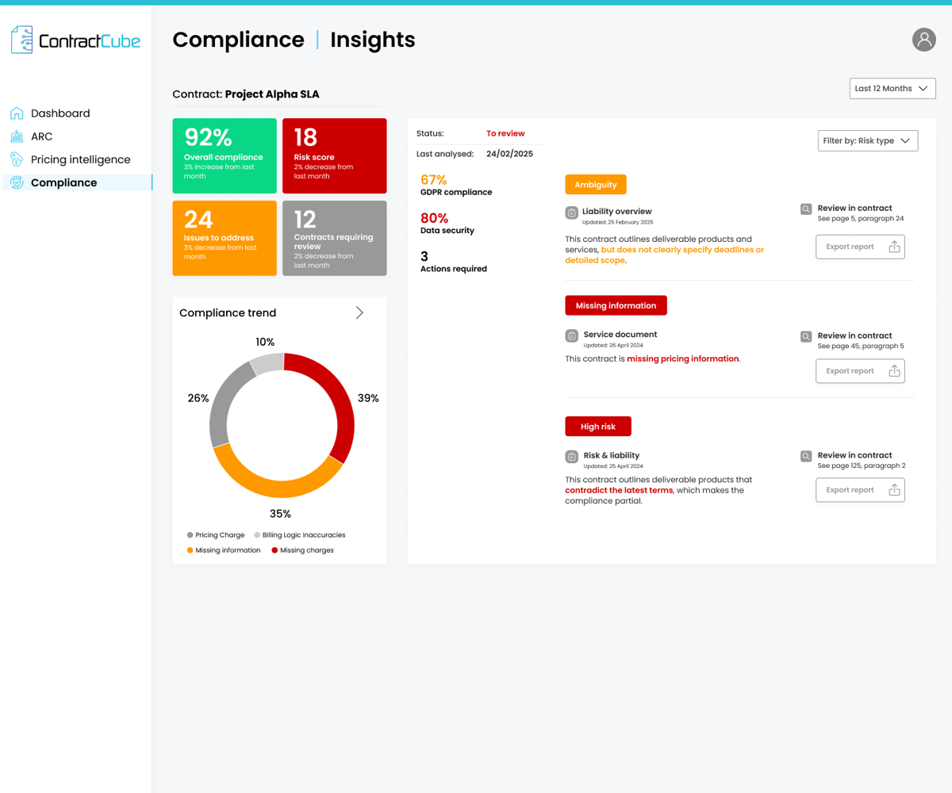Click Review in contract for page 125
Viewport: 952px width, 793px height.
click(x=854, y=455)
